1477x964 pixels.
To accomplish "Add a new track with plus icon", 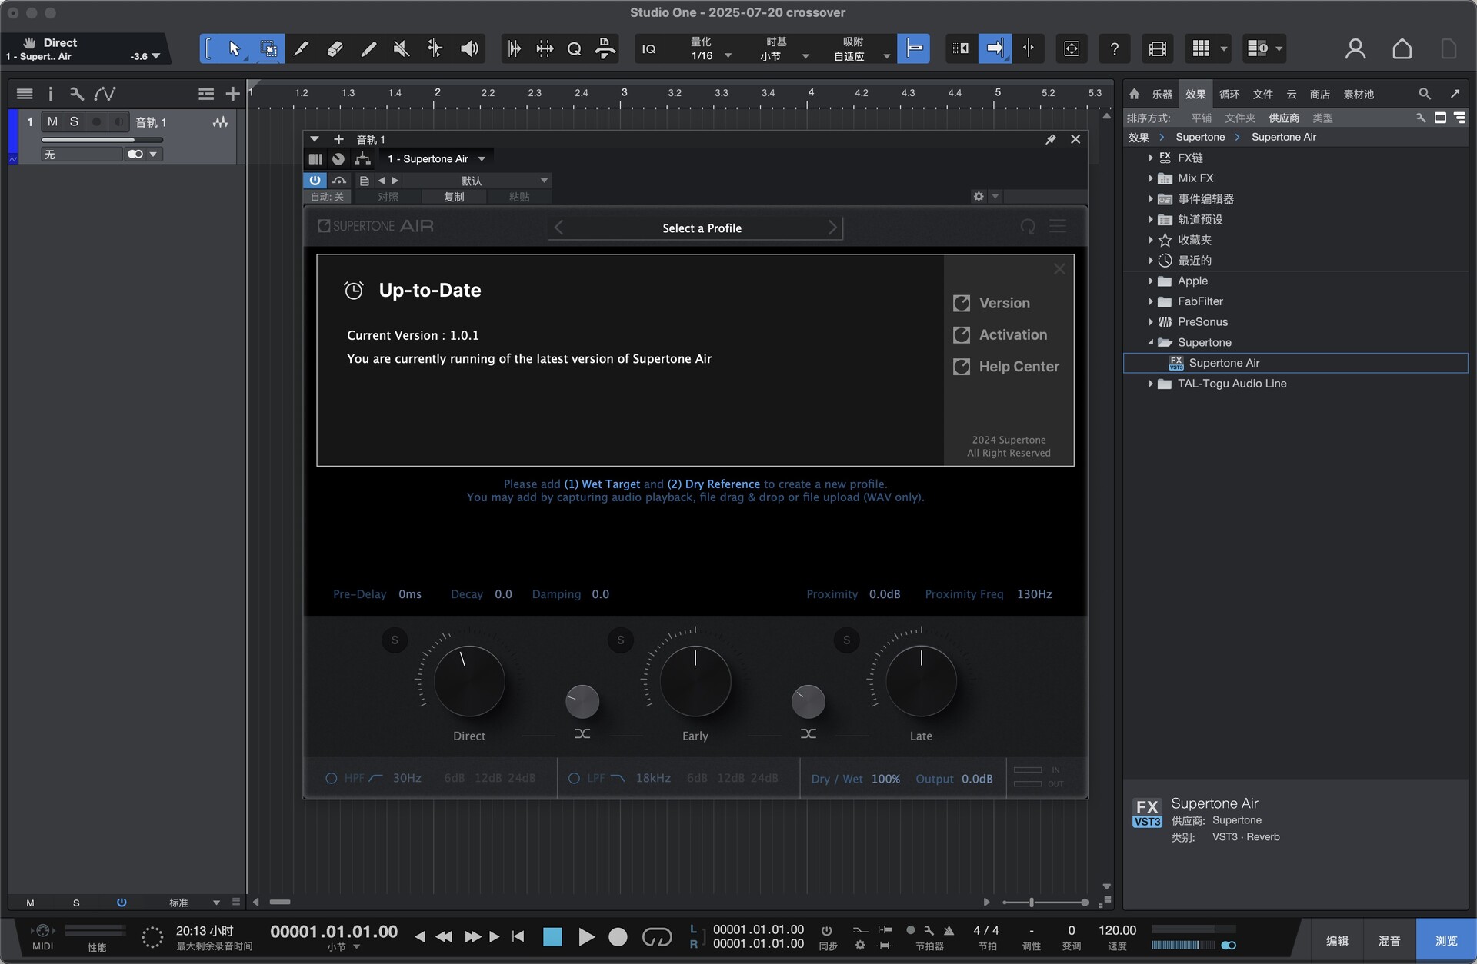I will click(232, 94).
